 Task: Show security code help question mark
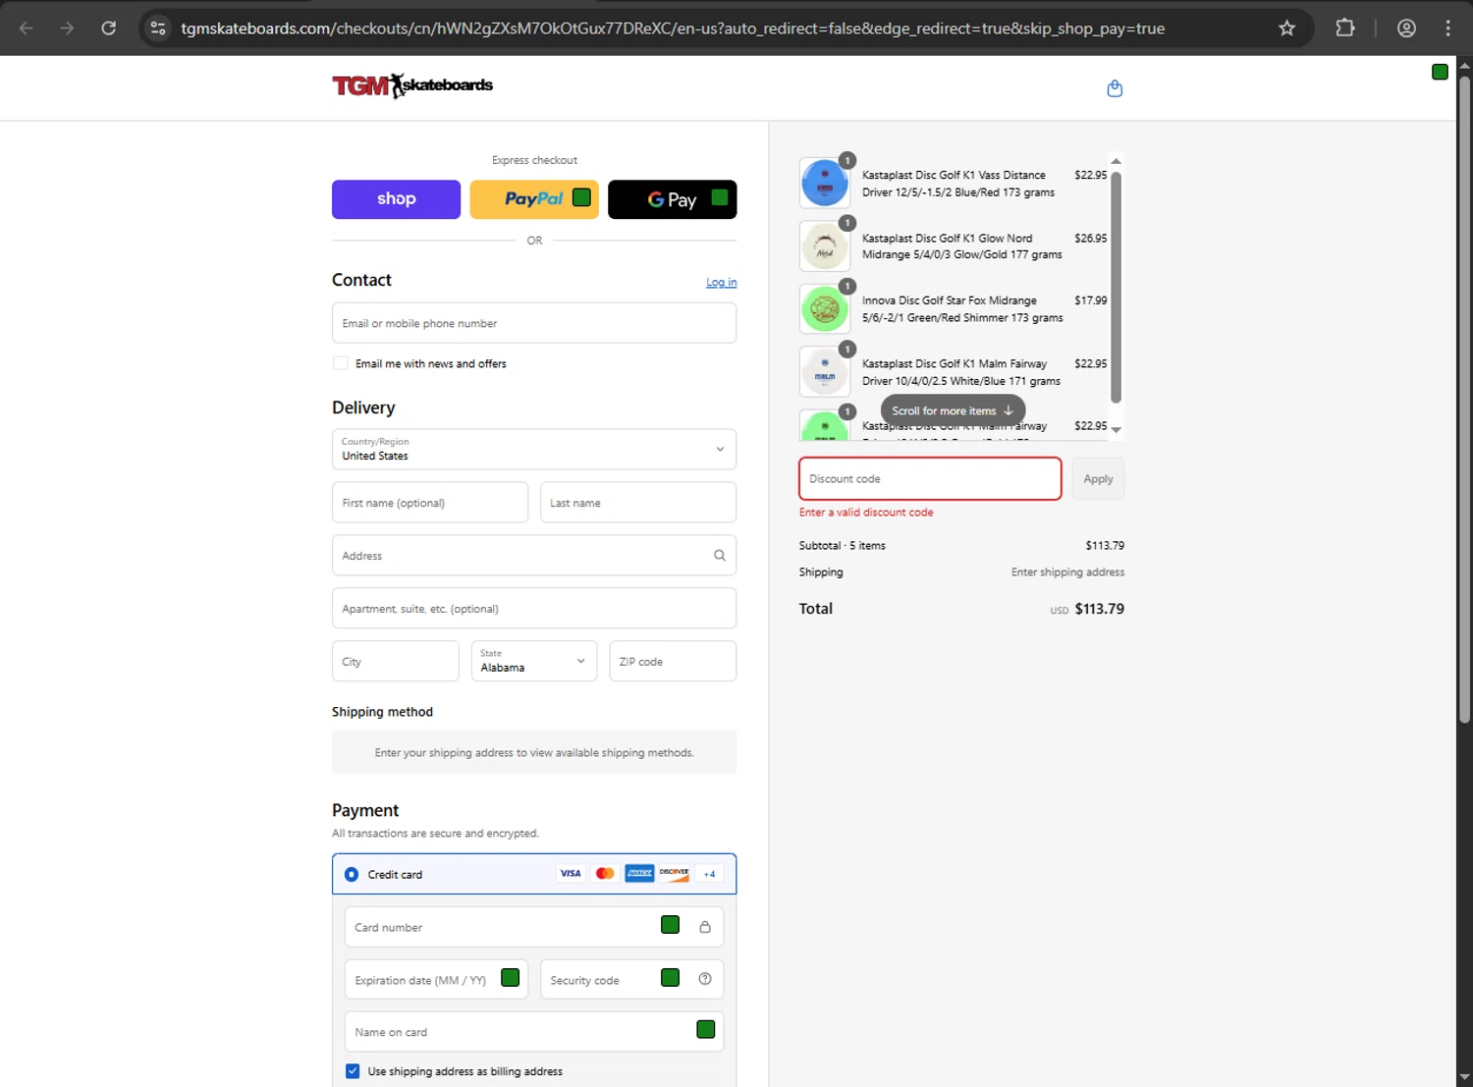tap(705, 979)
